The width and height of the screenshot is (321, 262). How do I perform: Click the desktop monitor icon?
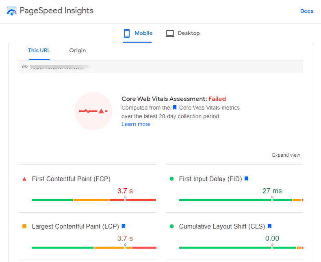point(170,34)
